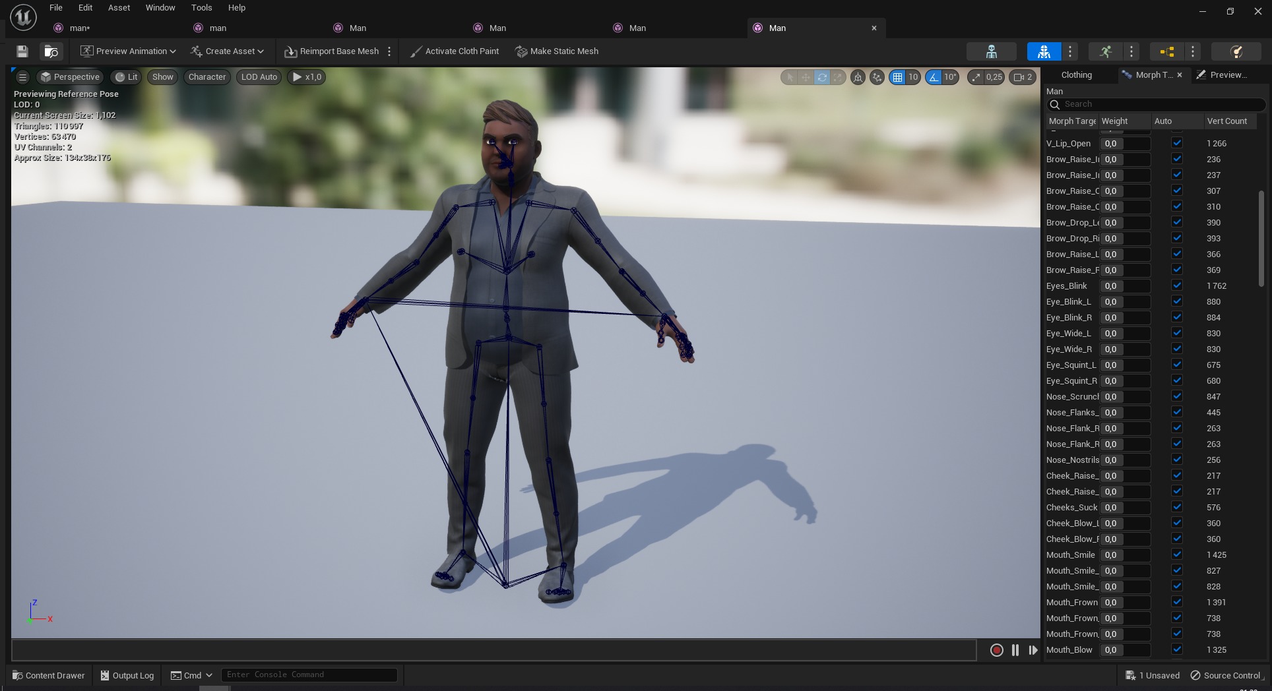Pause the preview playback
This screenshot has width=1272, height=691.
tap(1015, 650)
